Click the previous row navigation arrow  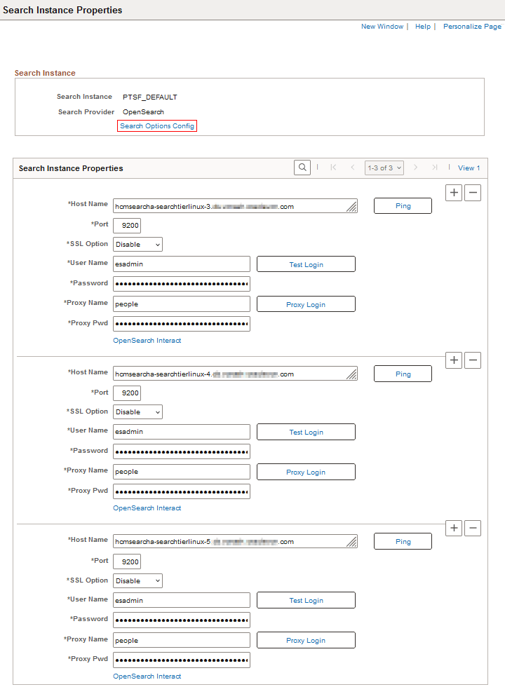tap(353, 168)
